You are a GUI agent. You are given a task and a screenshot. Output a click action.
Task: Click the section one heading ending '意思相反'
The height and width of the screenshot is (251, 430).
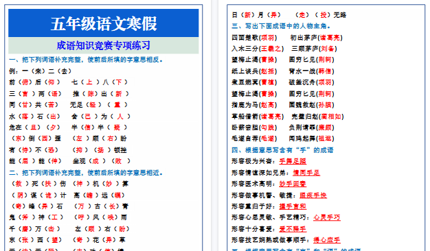click(x=86, y=60)
